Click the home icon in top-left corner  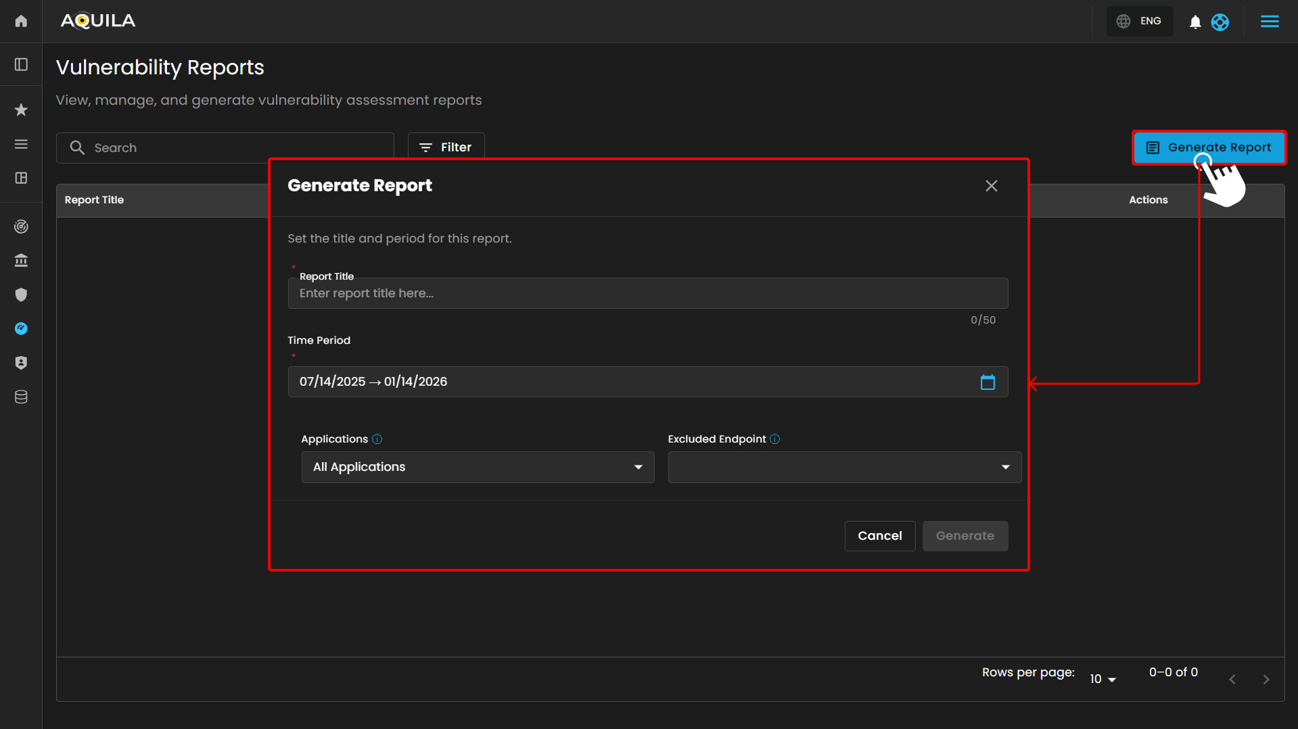(21, 21)
